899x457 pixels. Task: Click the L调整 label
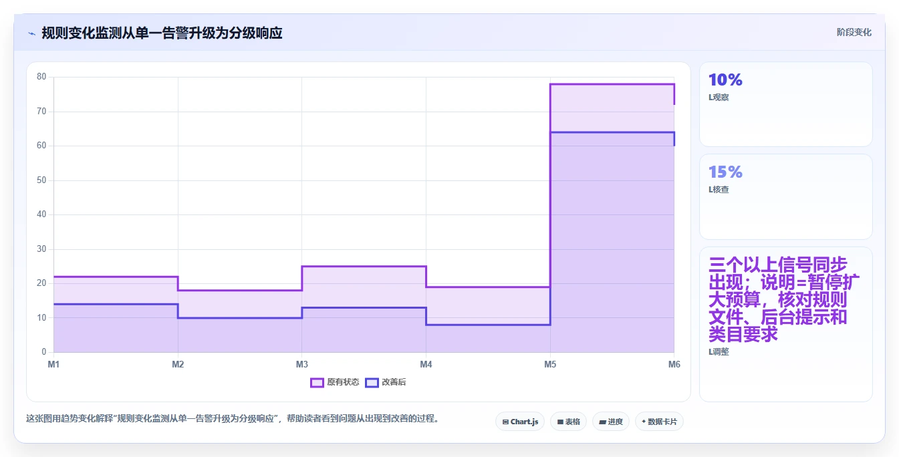(719, 351)
